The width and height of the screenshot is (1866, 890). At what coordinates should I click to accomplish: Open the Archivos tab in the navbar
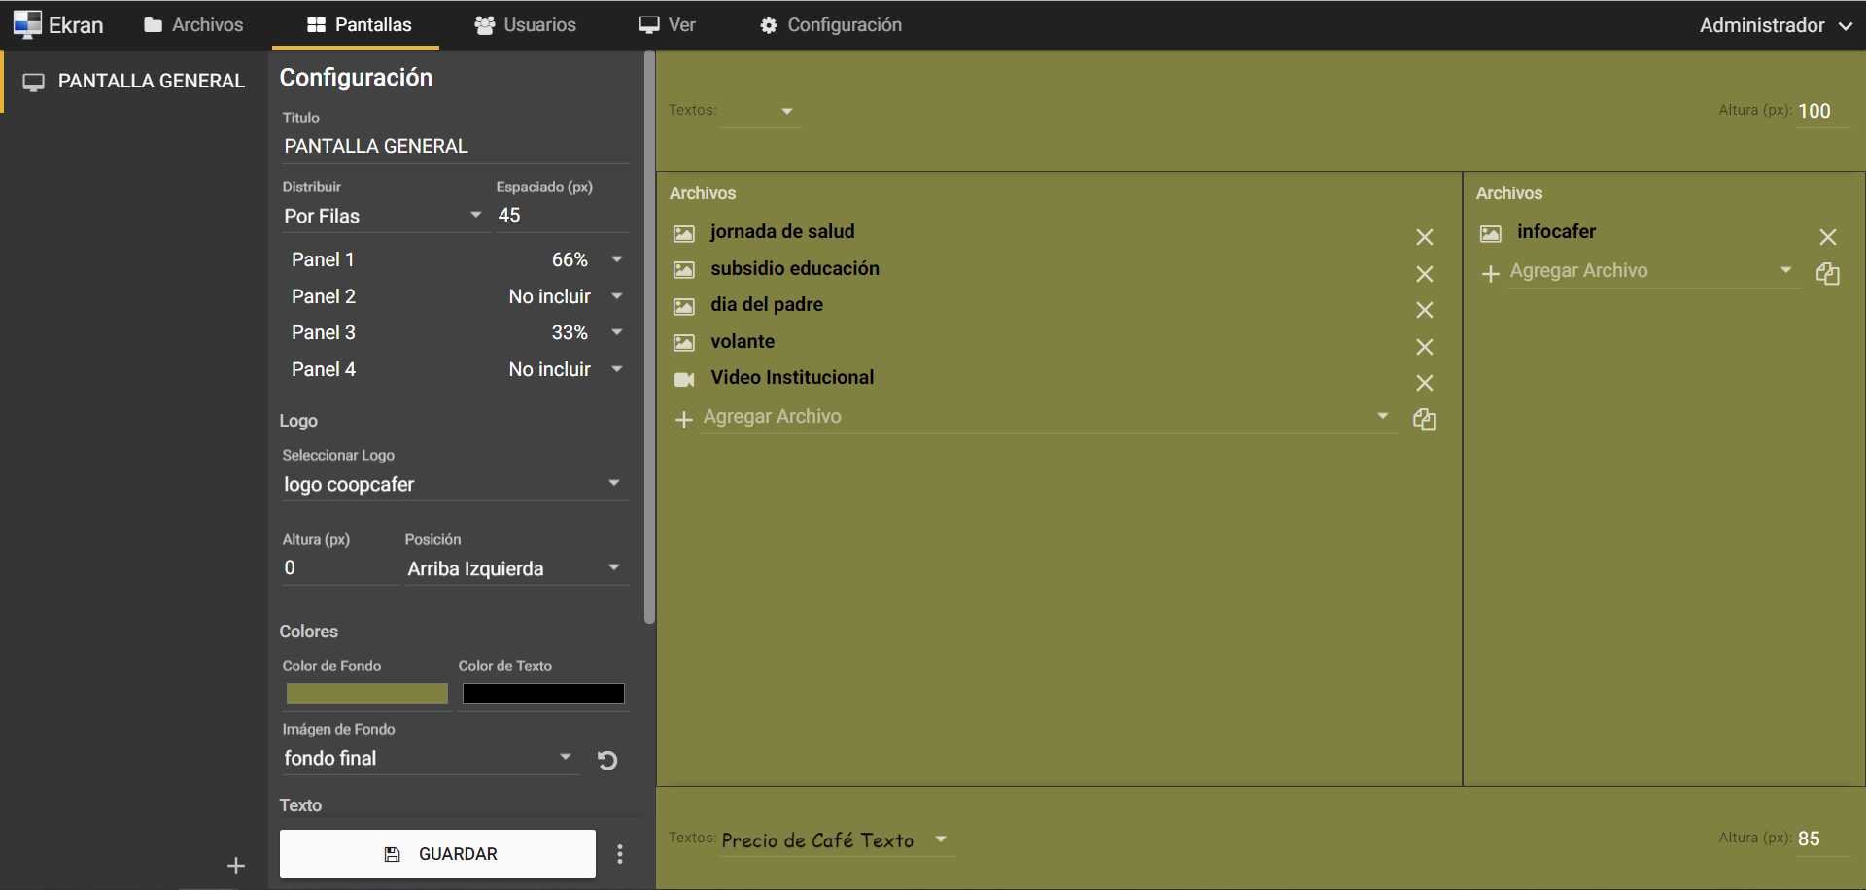point(193,25)
